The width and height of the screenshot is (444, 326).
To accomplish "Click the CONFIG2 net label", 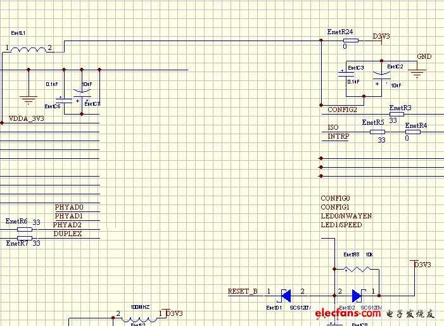I will click(342, 110).
